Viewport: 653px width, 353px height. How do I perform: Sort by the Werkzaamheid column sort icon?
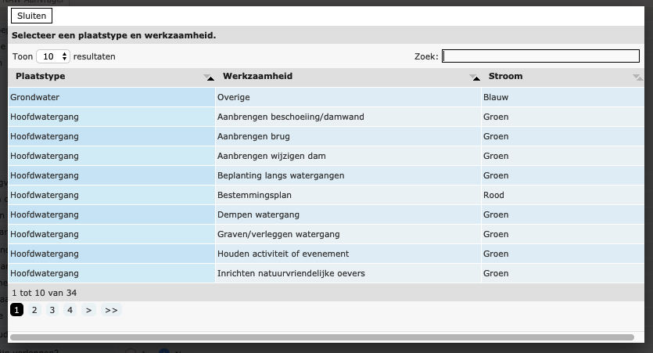click(474, 77)
